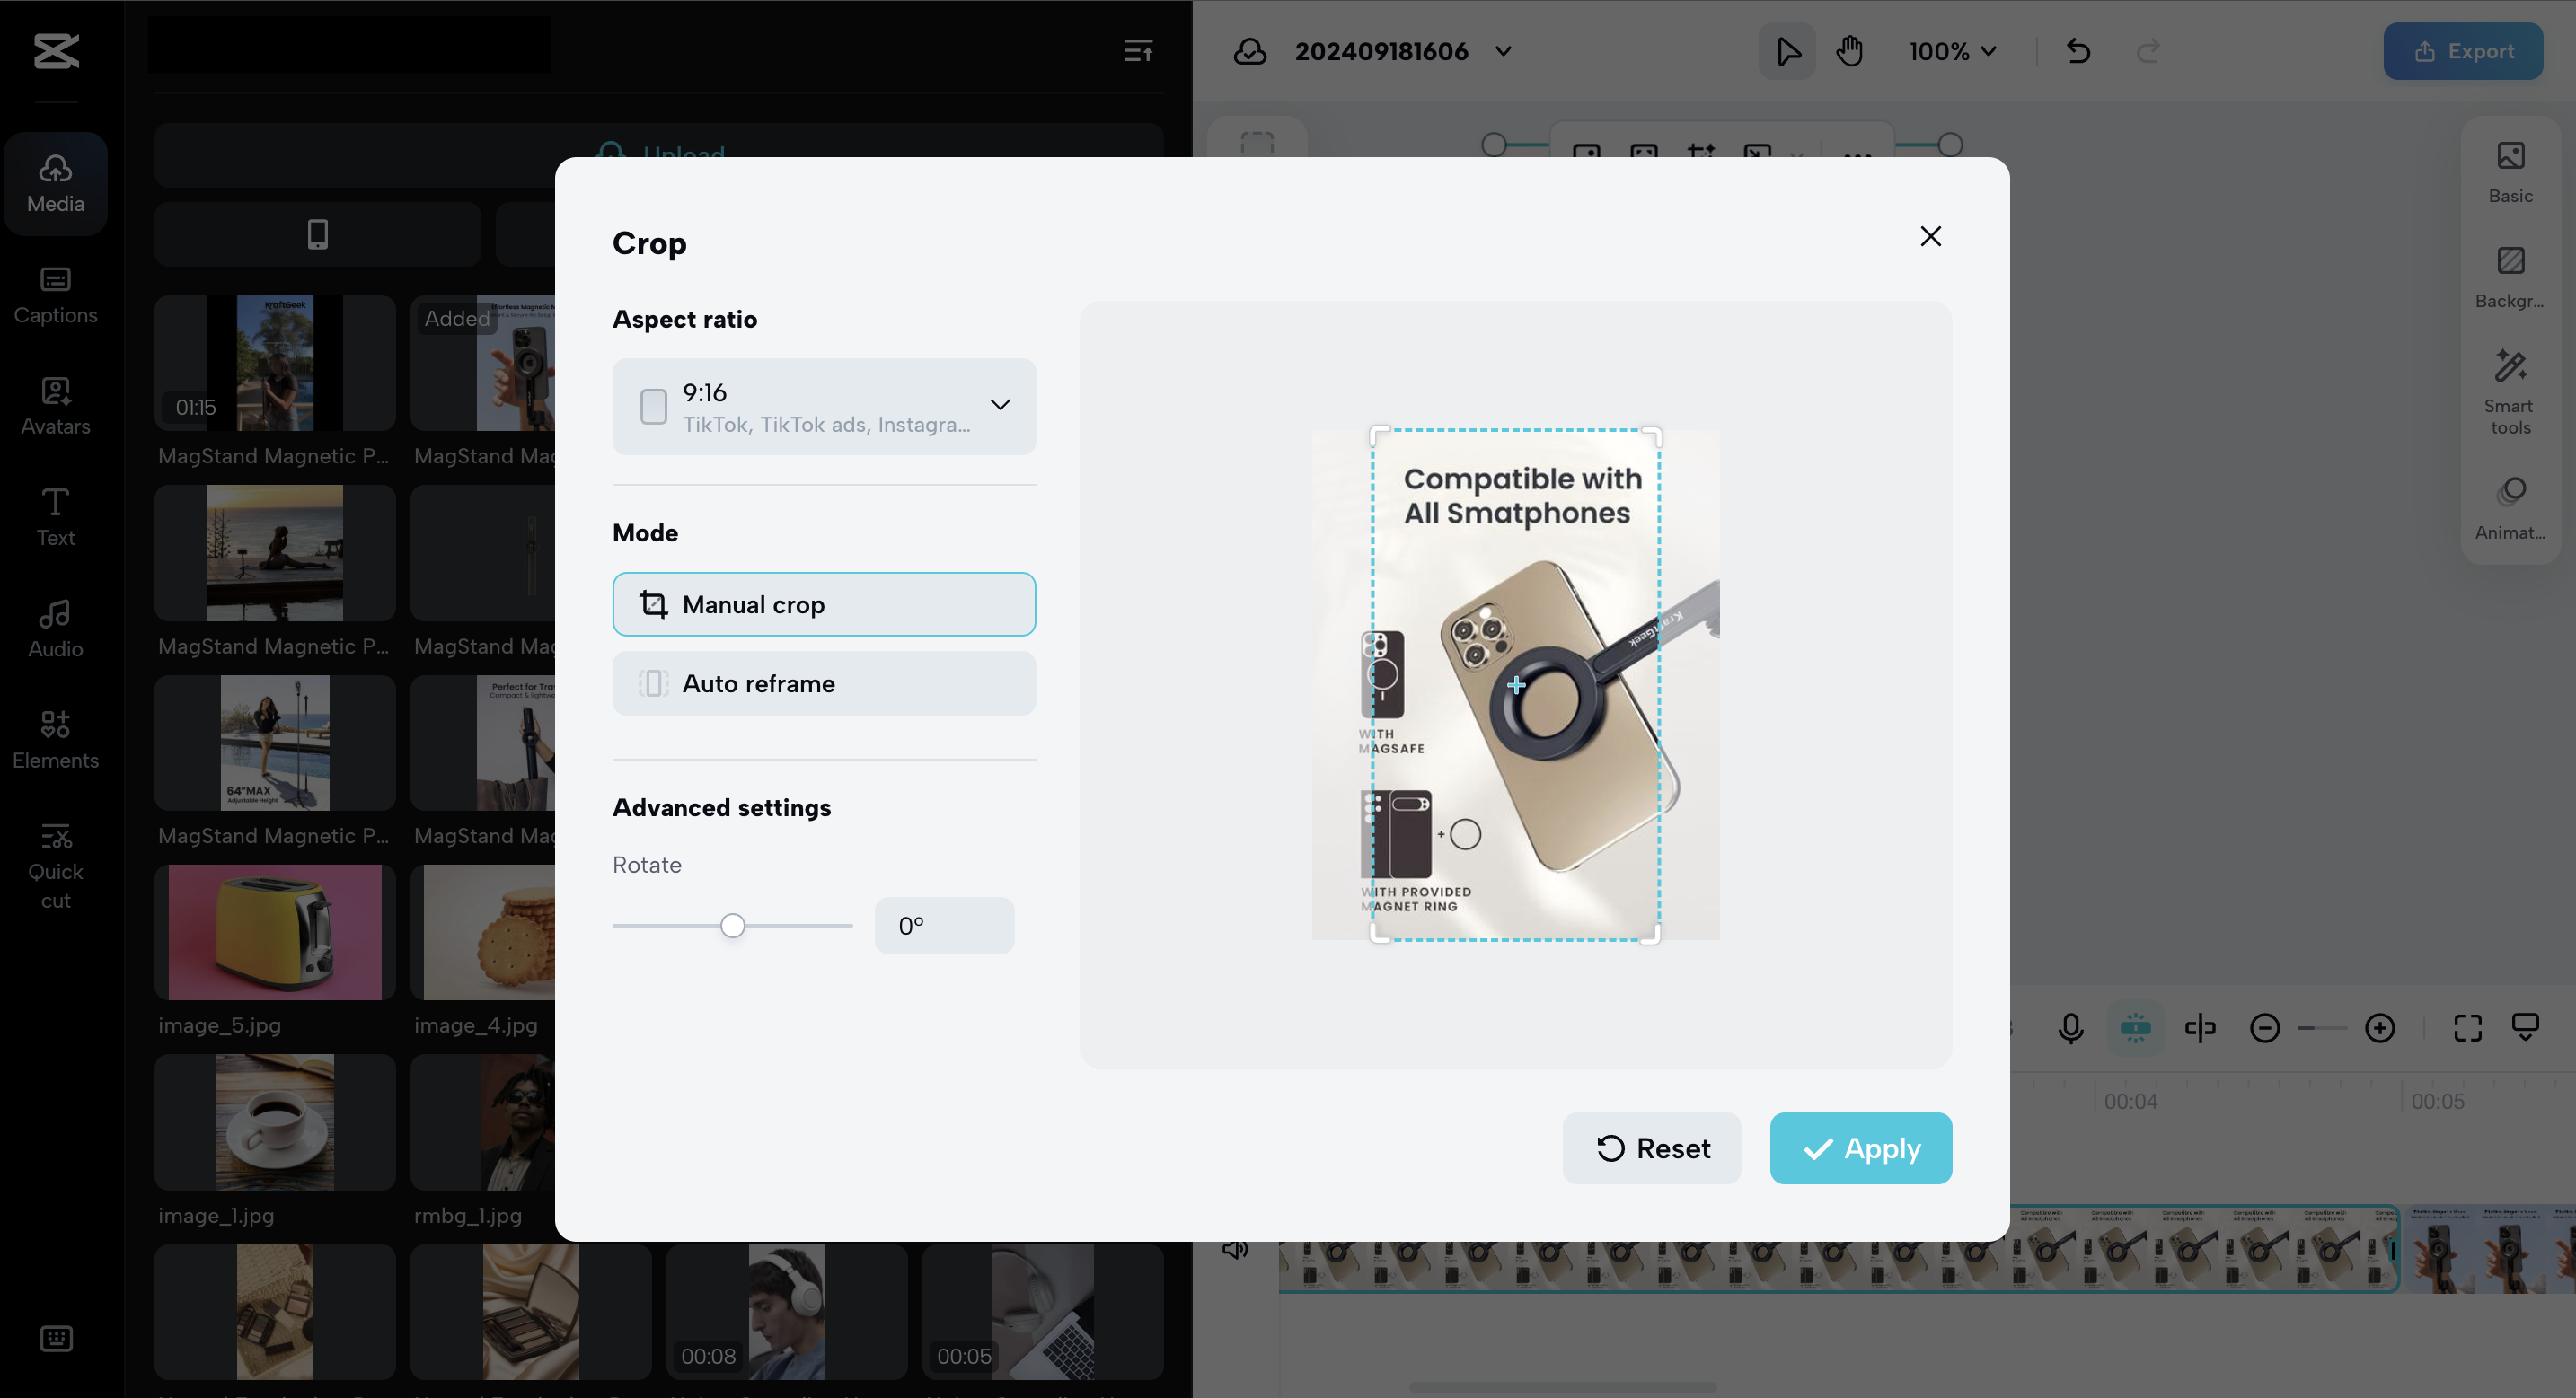Click the undo arrow icon
The width and height of the screenshot is (2576, 1398).
(x=2078, y=51)
